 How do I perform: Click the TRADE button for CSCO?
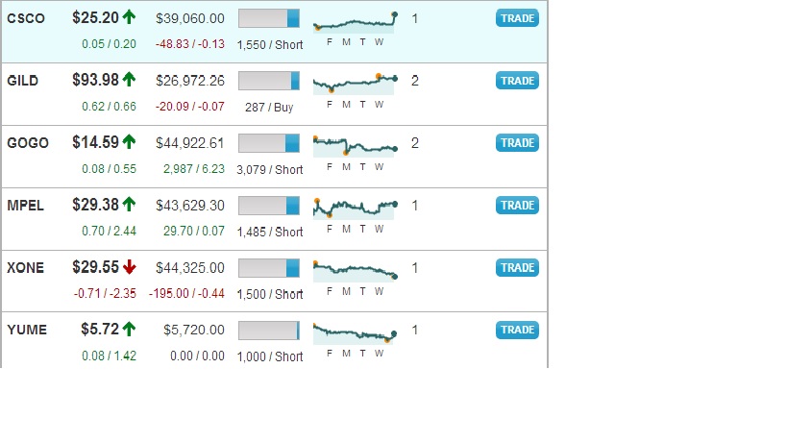pyautogui.click(x=517, y=18)
